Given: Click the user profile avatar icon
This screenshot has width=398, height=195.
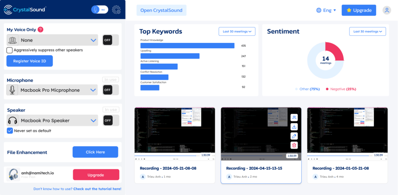Looking at the screenshot, I should pyautogui.click(x=387, y=11).
